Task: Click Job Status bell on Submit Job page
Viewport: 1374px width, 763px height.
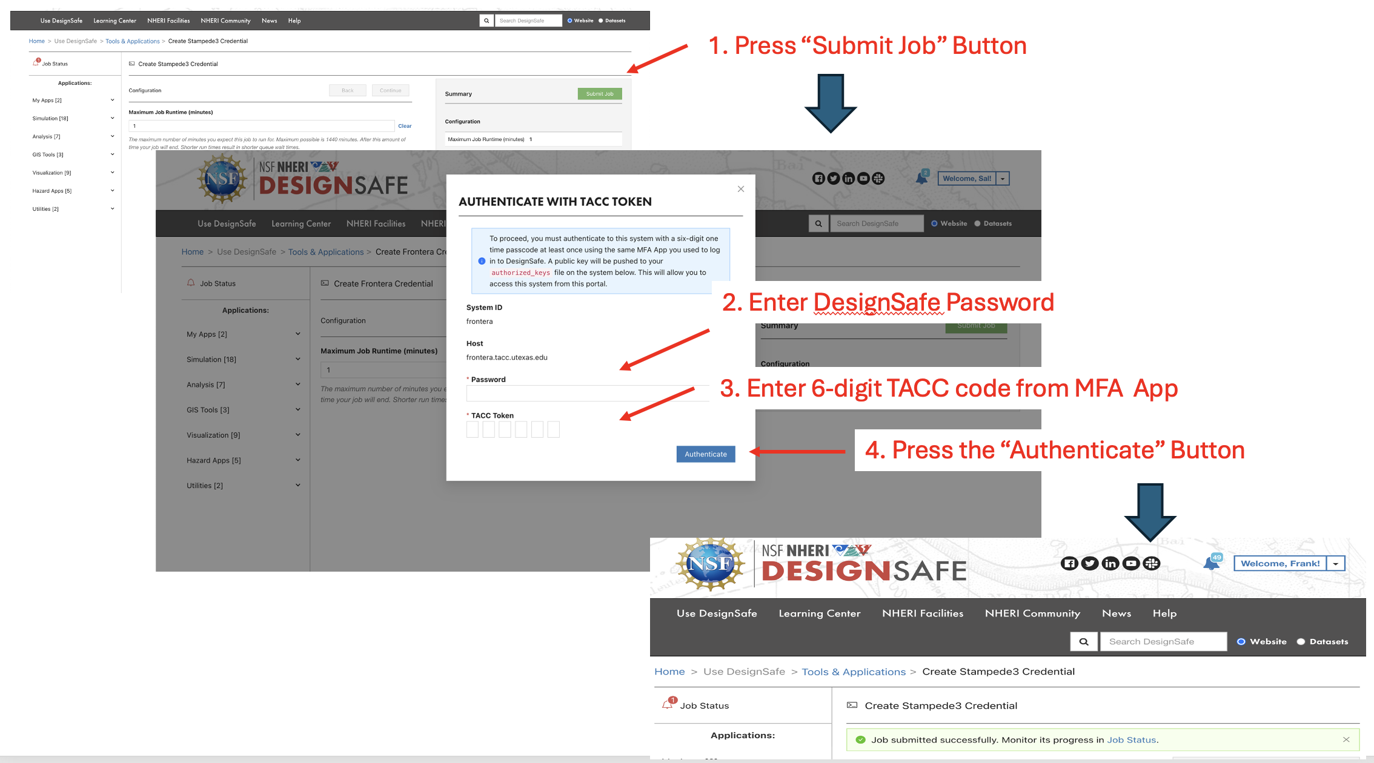Action: 36,63
